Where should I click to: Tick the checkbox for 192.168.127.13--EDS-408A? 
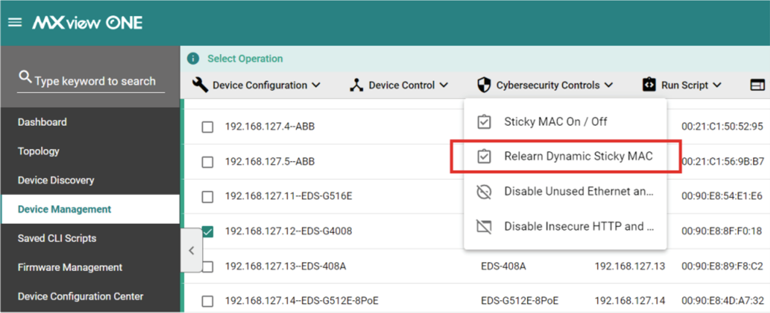pyautogui.click(x=207, y=267)
